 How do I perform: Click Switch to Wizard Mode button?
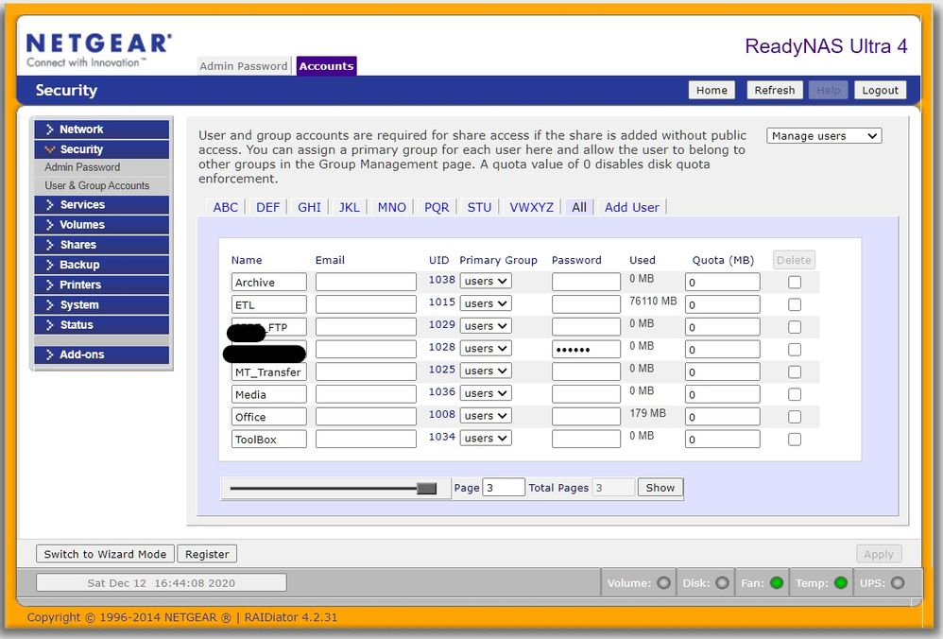(x=105, y=554)
